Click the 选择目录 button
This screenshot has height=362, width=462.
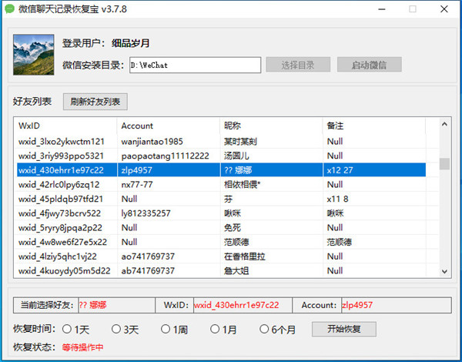pyautogui.click(x=298, y=65)
